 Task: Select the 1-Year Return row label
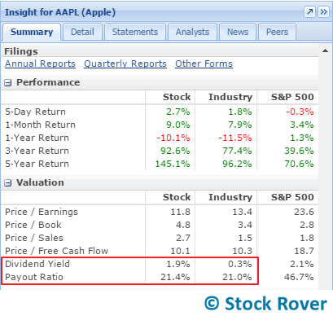tap(37, 138)
